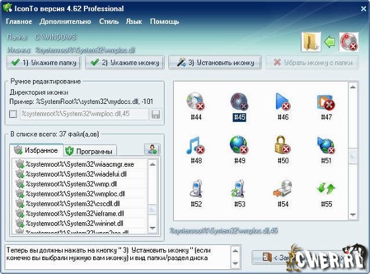Click the icon grid scrollbar thumb
This screenshot has width=370, height=274.
(353, 156)
